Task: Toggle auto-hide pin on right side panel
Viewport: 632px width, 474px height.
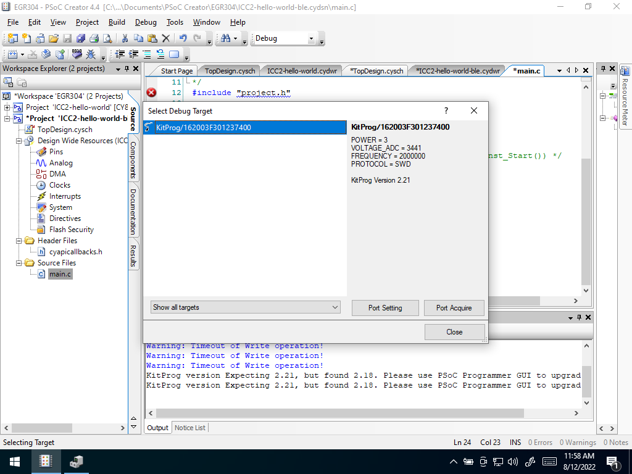Action: click(x=604, y=69)
